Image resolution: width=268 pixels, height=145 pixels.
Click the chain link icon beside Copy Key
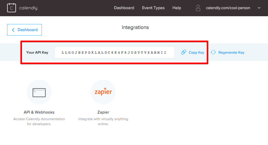(183, 52)
